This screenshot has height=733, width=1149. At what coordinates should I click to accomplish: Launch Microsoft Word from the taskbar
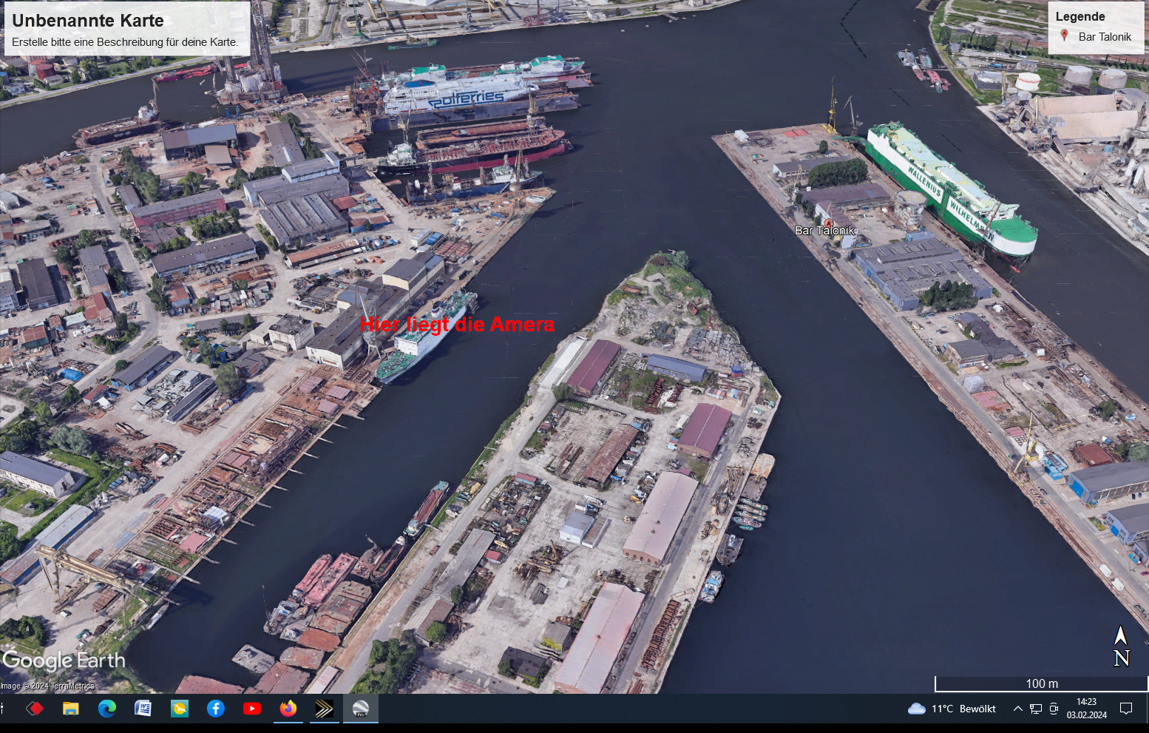[x=143, y=709]
